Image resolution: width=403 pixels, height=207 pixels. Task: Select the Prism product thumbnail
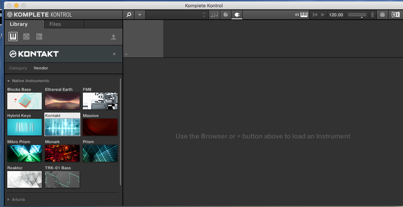pos(100,153)
